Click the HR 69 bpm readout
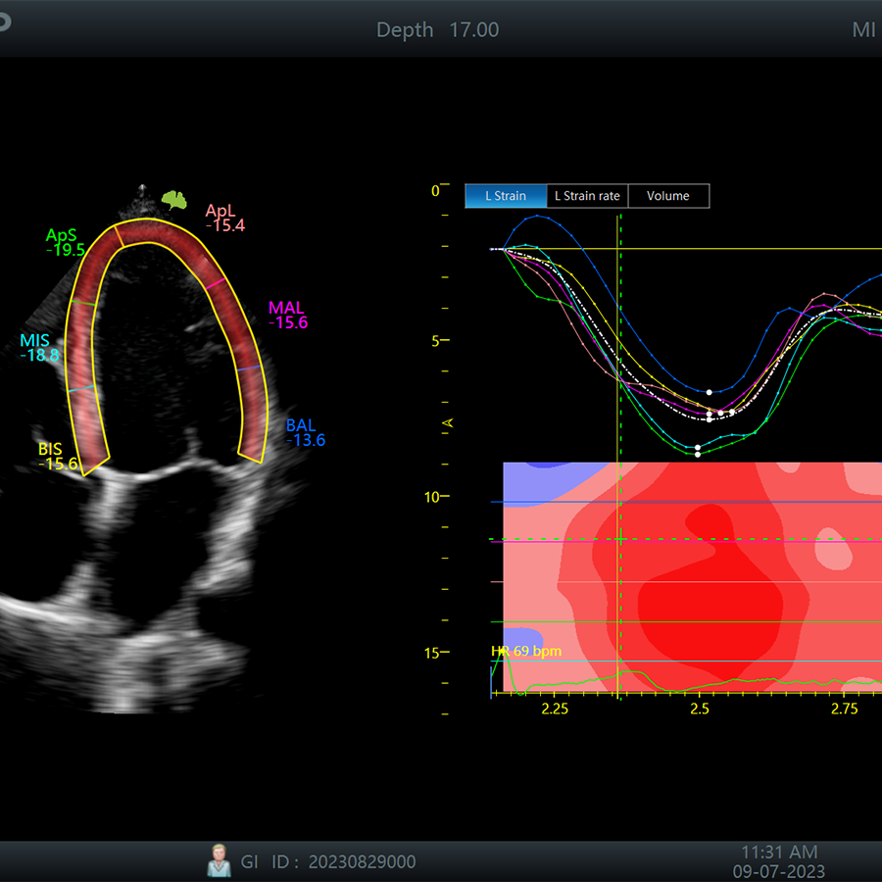Screen dimensions: 882x882 pos(526,651)
